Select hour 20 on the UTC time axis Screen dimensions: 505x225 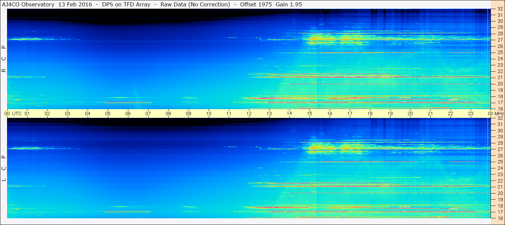click(x=410, y=114)
